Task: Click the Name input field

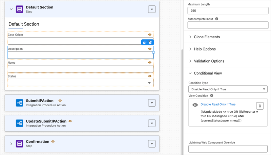Action: 81,69
